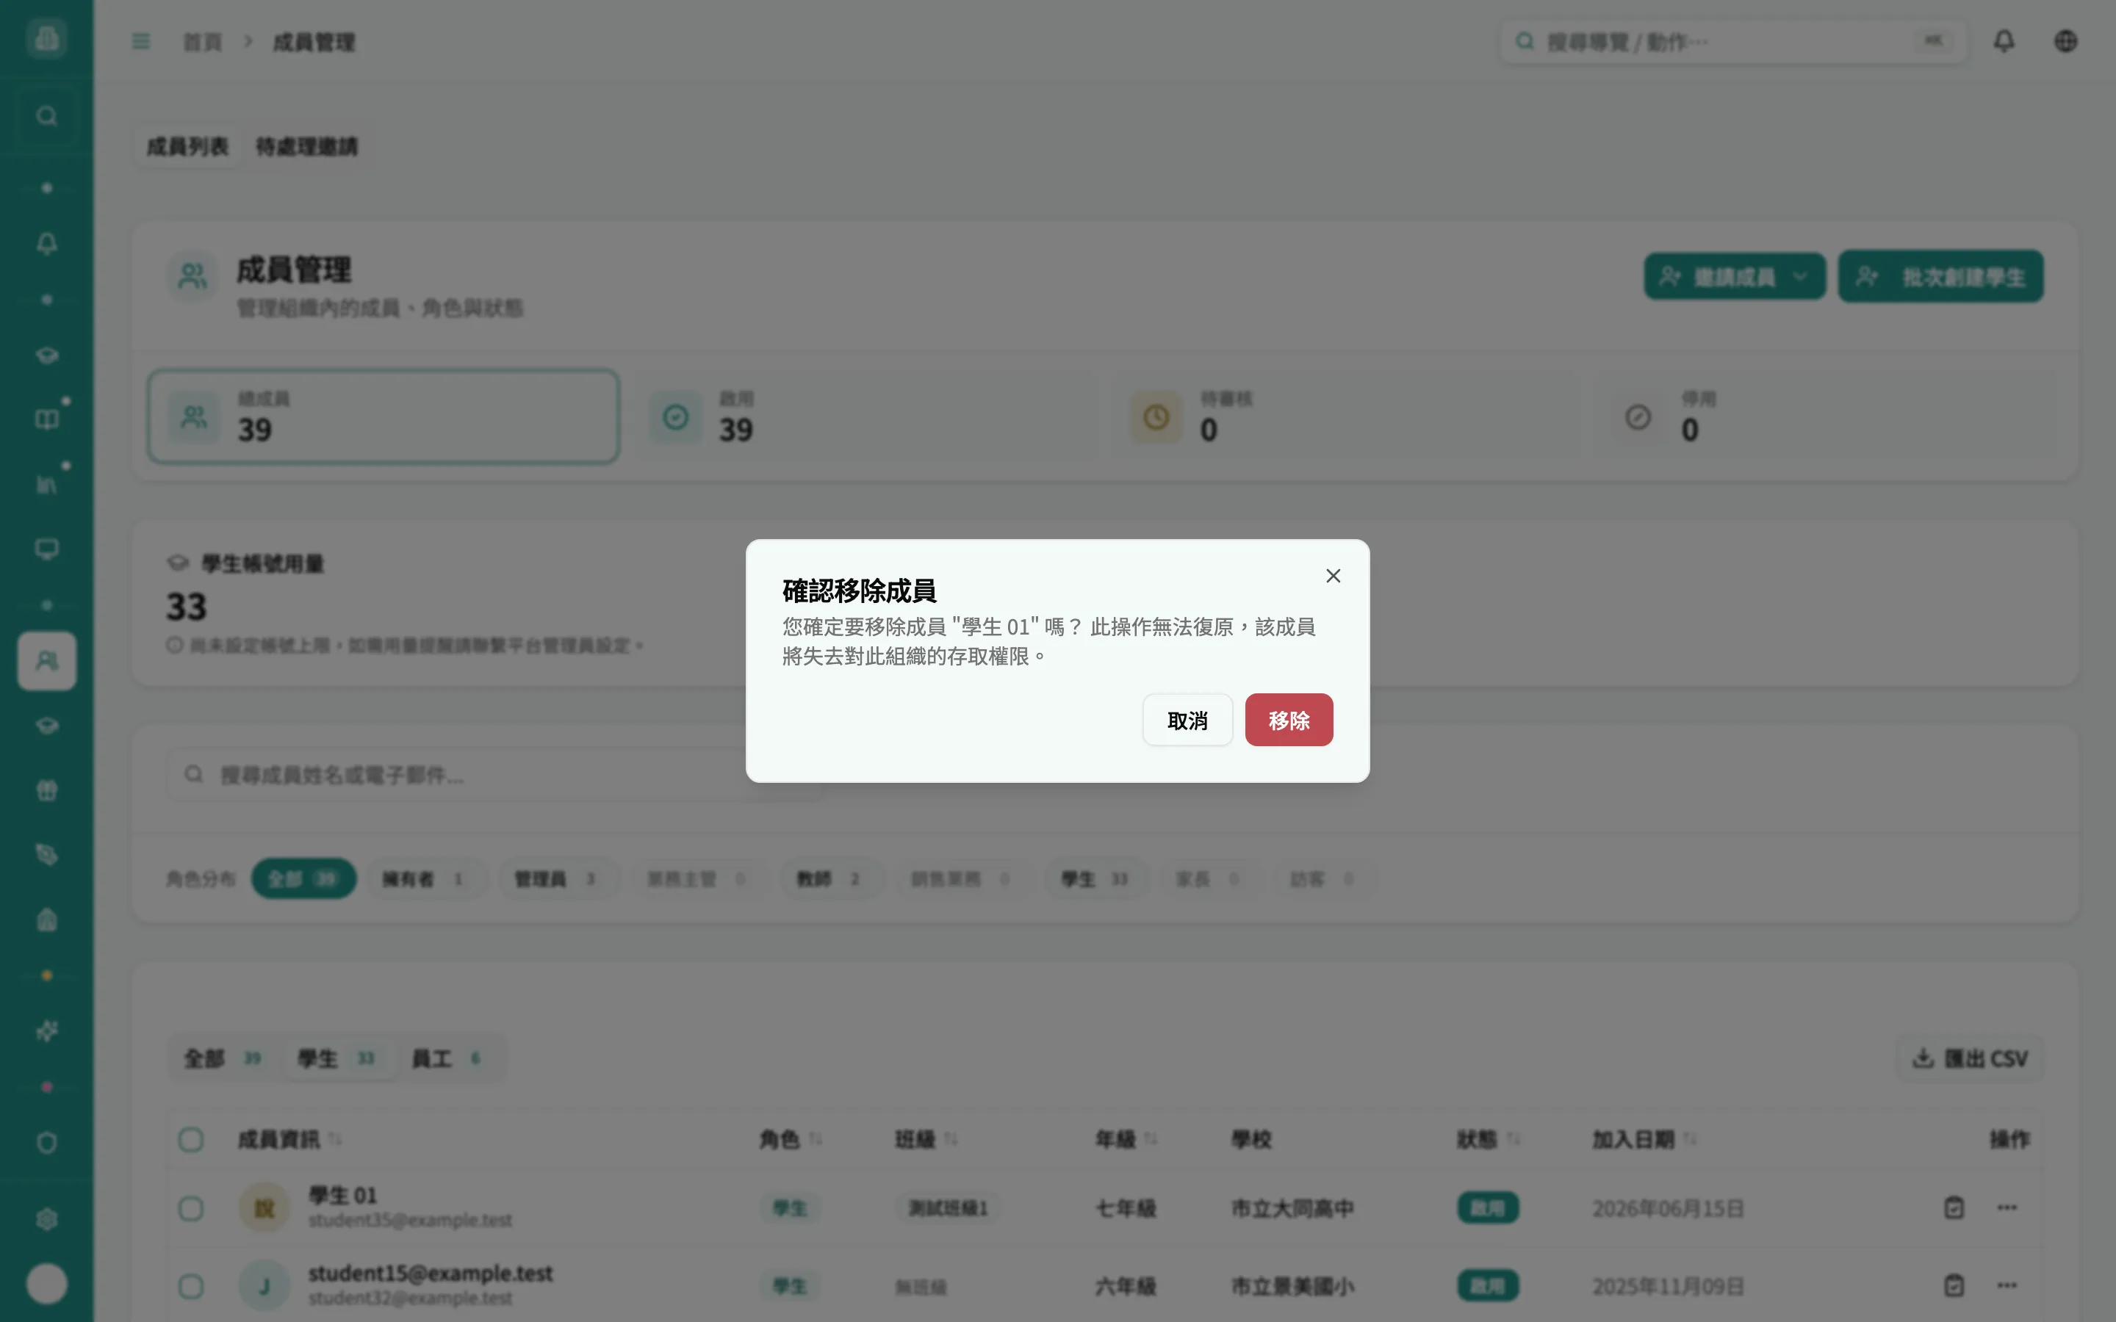Click the note icon in student15@example.test row

point(1954,1285)
